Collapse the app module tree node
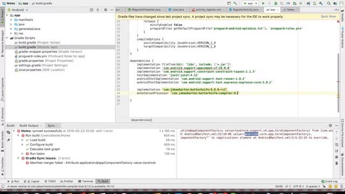 coord(7,15)
